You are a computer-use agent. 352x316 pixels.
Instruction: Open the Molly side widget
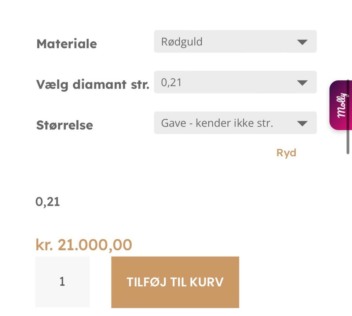[341, 105]
